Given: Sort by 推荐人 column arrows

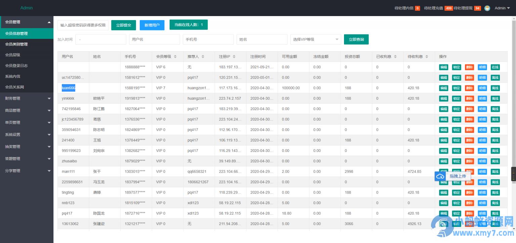Looking at the screenshot, I should pos(203,57).
